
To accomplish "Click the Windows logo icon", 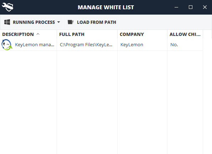I will pyautogui.click(x=7, y=22).
